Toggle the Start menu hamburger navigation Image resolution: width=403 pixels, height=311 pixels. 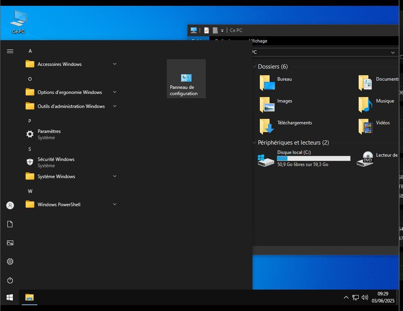click(10, 51)
